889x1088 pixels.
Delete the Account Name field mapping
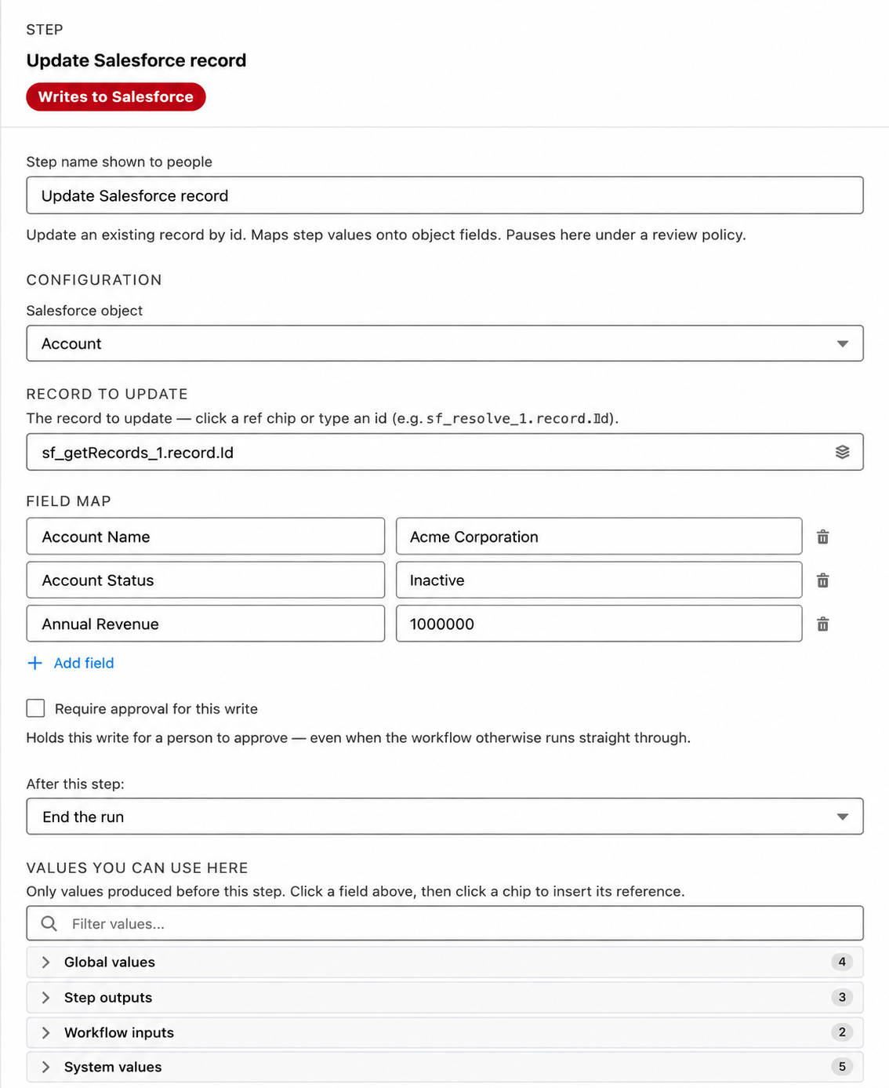[822, 537]
